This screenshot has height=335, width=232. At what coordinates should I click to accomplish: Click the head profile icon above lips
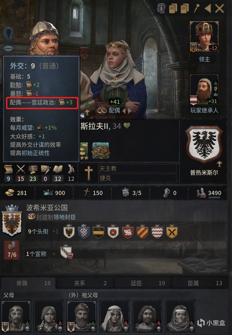9,33
